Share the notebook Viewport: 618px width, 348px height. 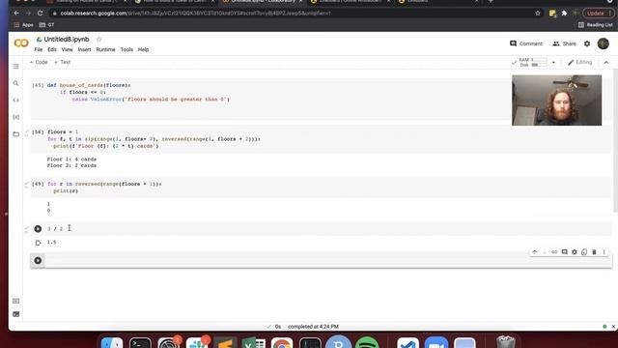[564, 43]
